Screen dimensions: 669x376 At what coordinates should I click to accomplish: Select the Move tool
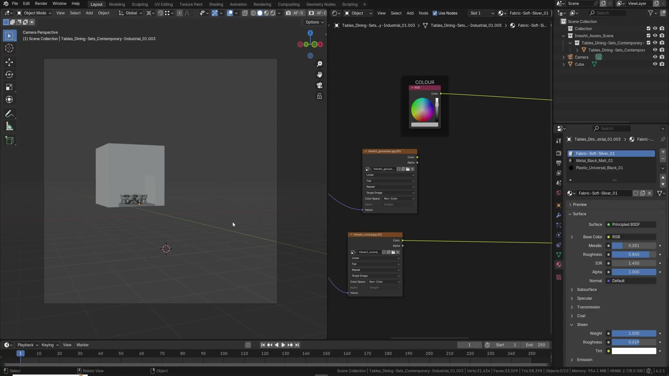pyautogui.click(x=9, y=62)
